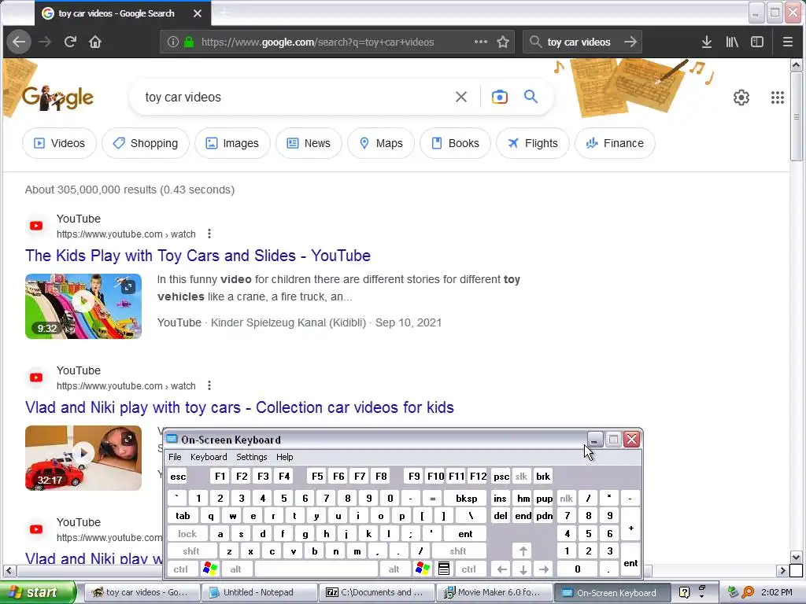
Task: Open page actions three-dot menu in address bar
Action: (x=481, y=42)
